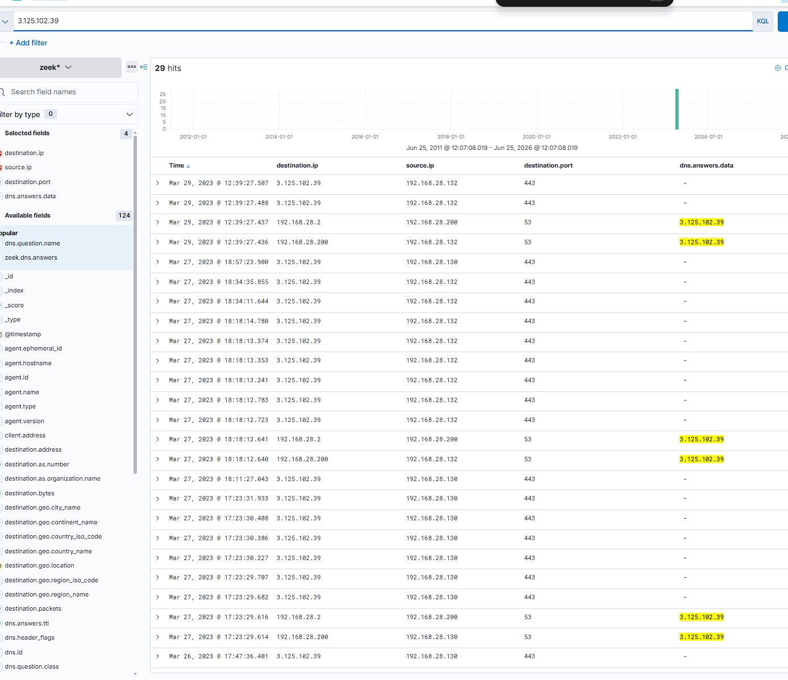
Task: Select the @timestamp field
Action: pos(23,334)
